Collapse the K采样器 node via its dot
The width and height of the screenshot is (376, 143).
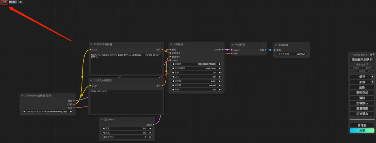pos(171,45)
